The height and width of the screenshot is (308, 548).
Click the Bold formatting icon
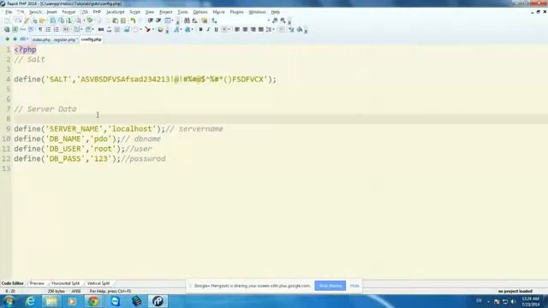coord(200,30)
